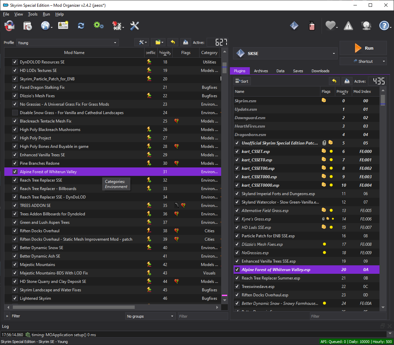Sort mods by Priority column header
Screen dimensions: 394x345
pyautogui.click(x=165, y=53)
